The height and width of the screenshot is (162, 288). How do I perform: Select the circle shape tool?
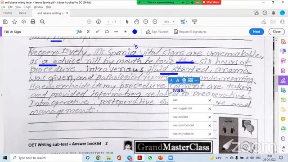[107, 32]
